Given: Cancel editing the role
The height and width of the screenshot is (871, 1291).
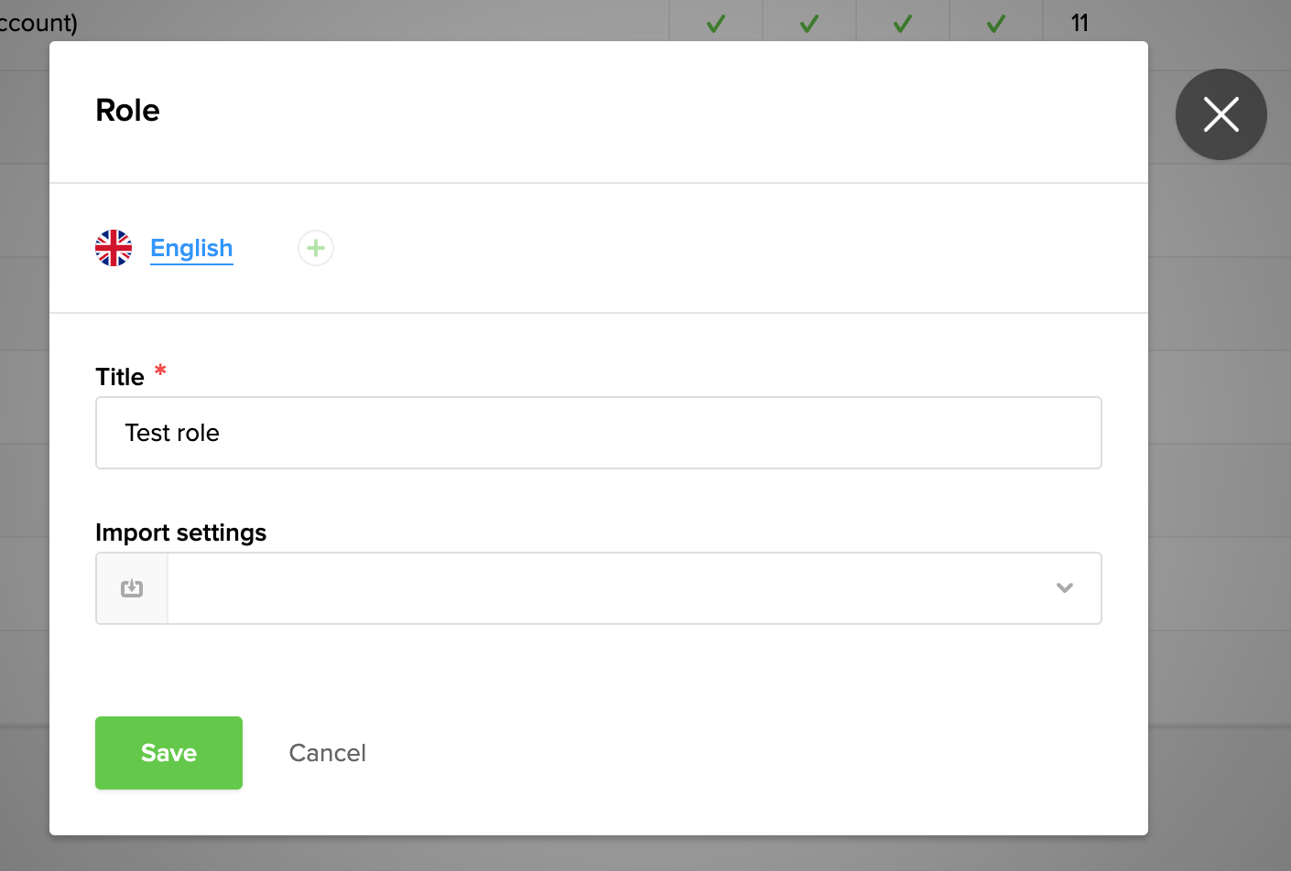Looking at the screenshot, I should pyautogui.click(x=327, y=753).
